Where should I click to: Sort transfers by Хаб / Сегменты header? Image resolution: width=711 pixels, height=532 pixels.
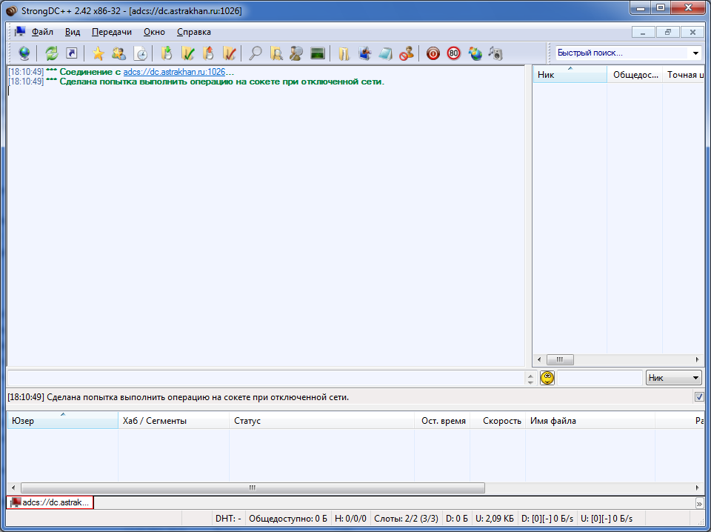(173, 420)
